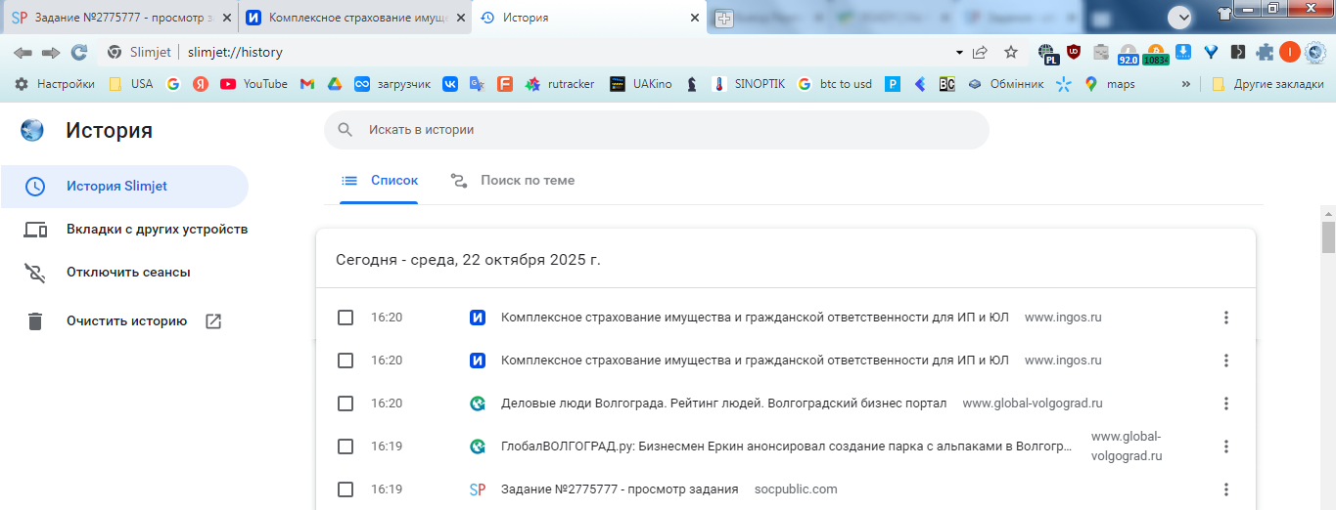Select checkbox for first 16:20 ingos.ru entry
The height and width of the screenshot is (510, 1336).
click(x=346, y=318)
